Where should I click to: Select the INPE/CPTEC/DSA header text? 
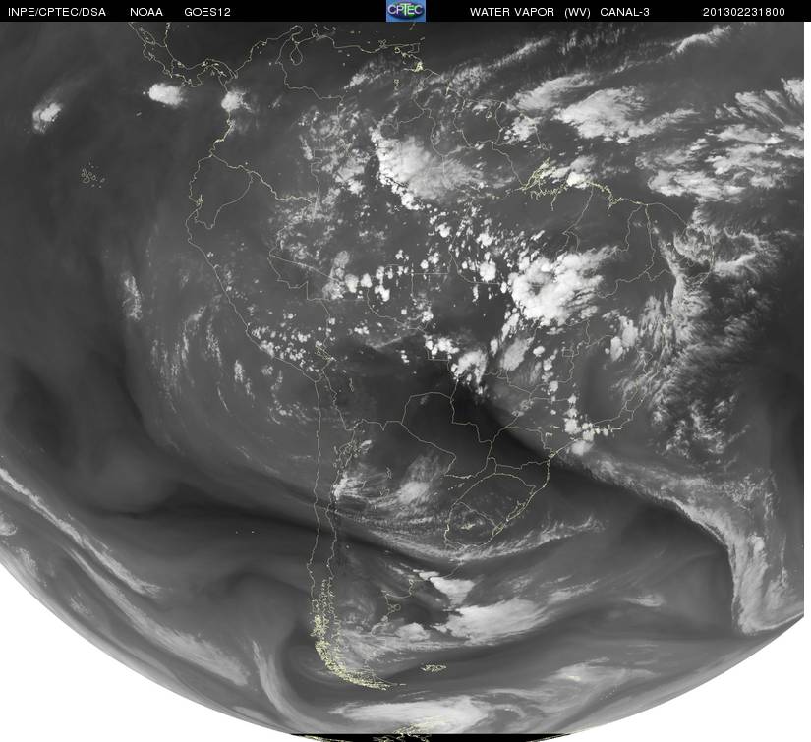(57, 12)
